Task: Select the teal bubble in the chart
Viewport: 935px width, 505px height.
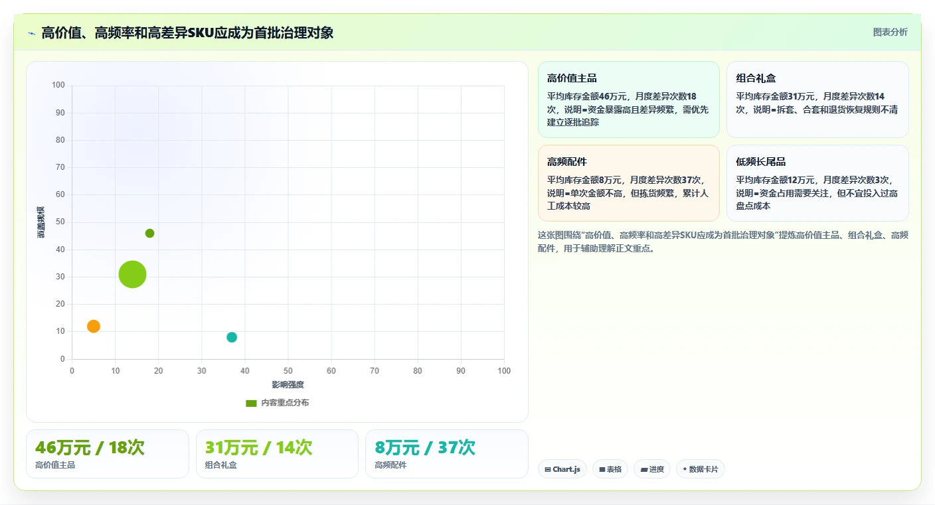Action: coord(232,337)
